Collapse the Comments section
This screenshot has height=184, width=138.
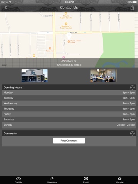point(132,133)
